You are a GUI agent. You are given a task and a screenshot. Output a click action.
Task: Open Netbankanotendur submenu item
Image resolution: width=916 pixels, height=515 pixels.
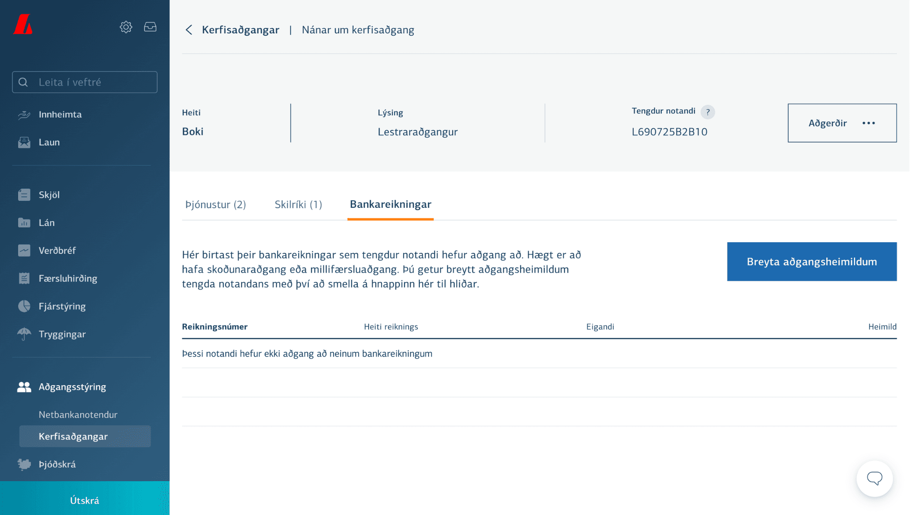click(x=78, y=415)
